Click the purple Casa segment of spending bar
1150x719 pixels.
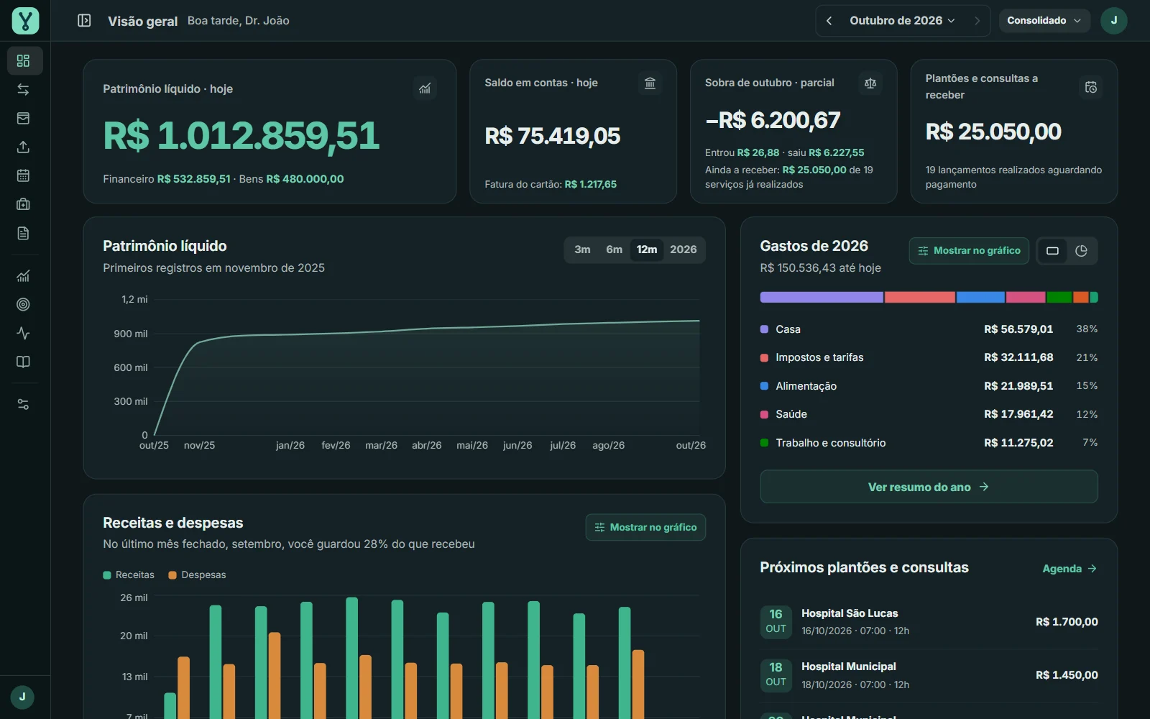(x=822, y=297)
